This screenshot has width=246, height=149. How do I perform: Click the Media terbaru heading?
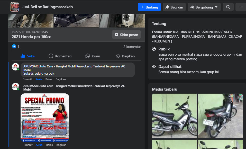165,89
